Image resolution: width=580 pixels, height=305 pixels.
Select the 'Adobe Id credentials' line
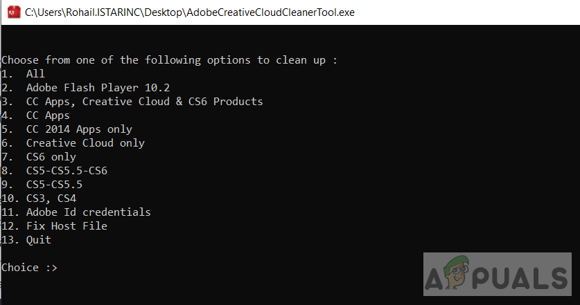[88, 212]
